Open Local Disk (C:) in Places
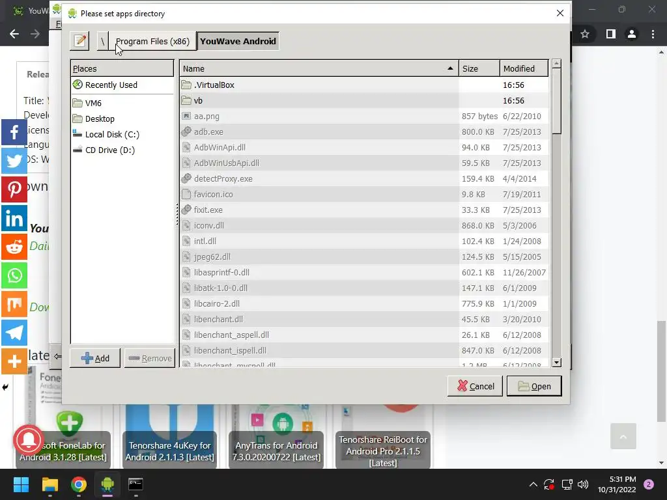The height and width of the screenshot is (500, 667). pyautogui.click(x=122, y=134)
